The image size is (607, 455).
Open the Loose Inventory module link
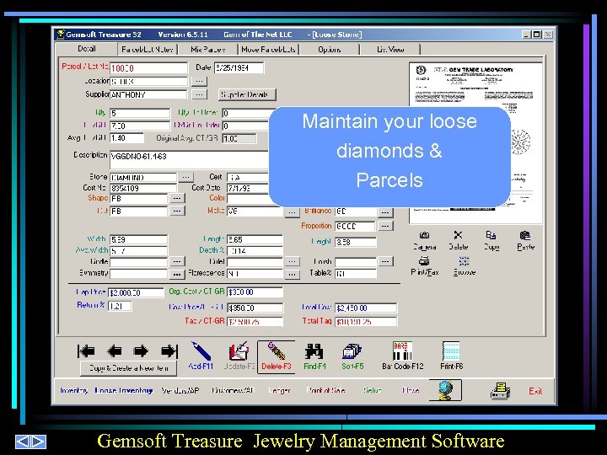[x=123, y=390]
